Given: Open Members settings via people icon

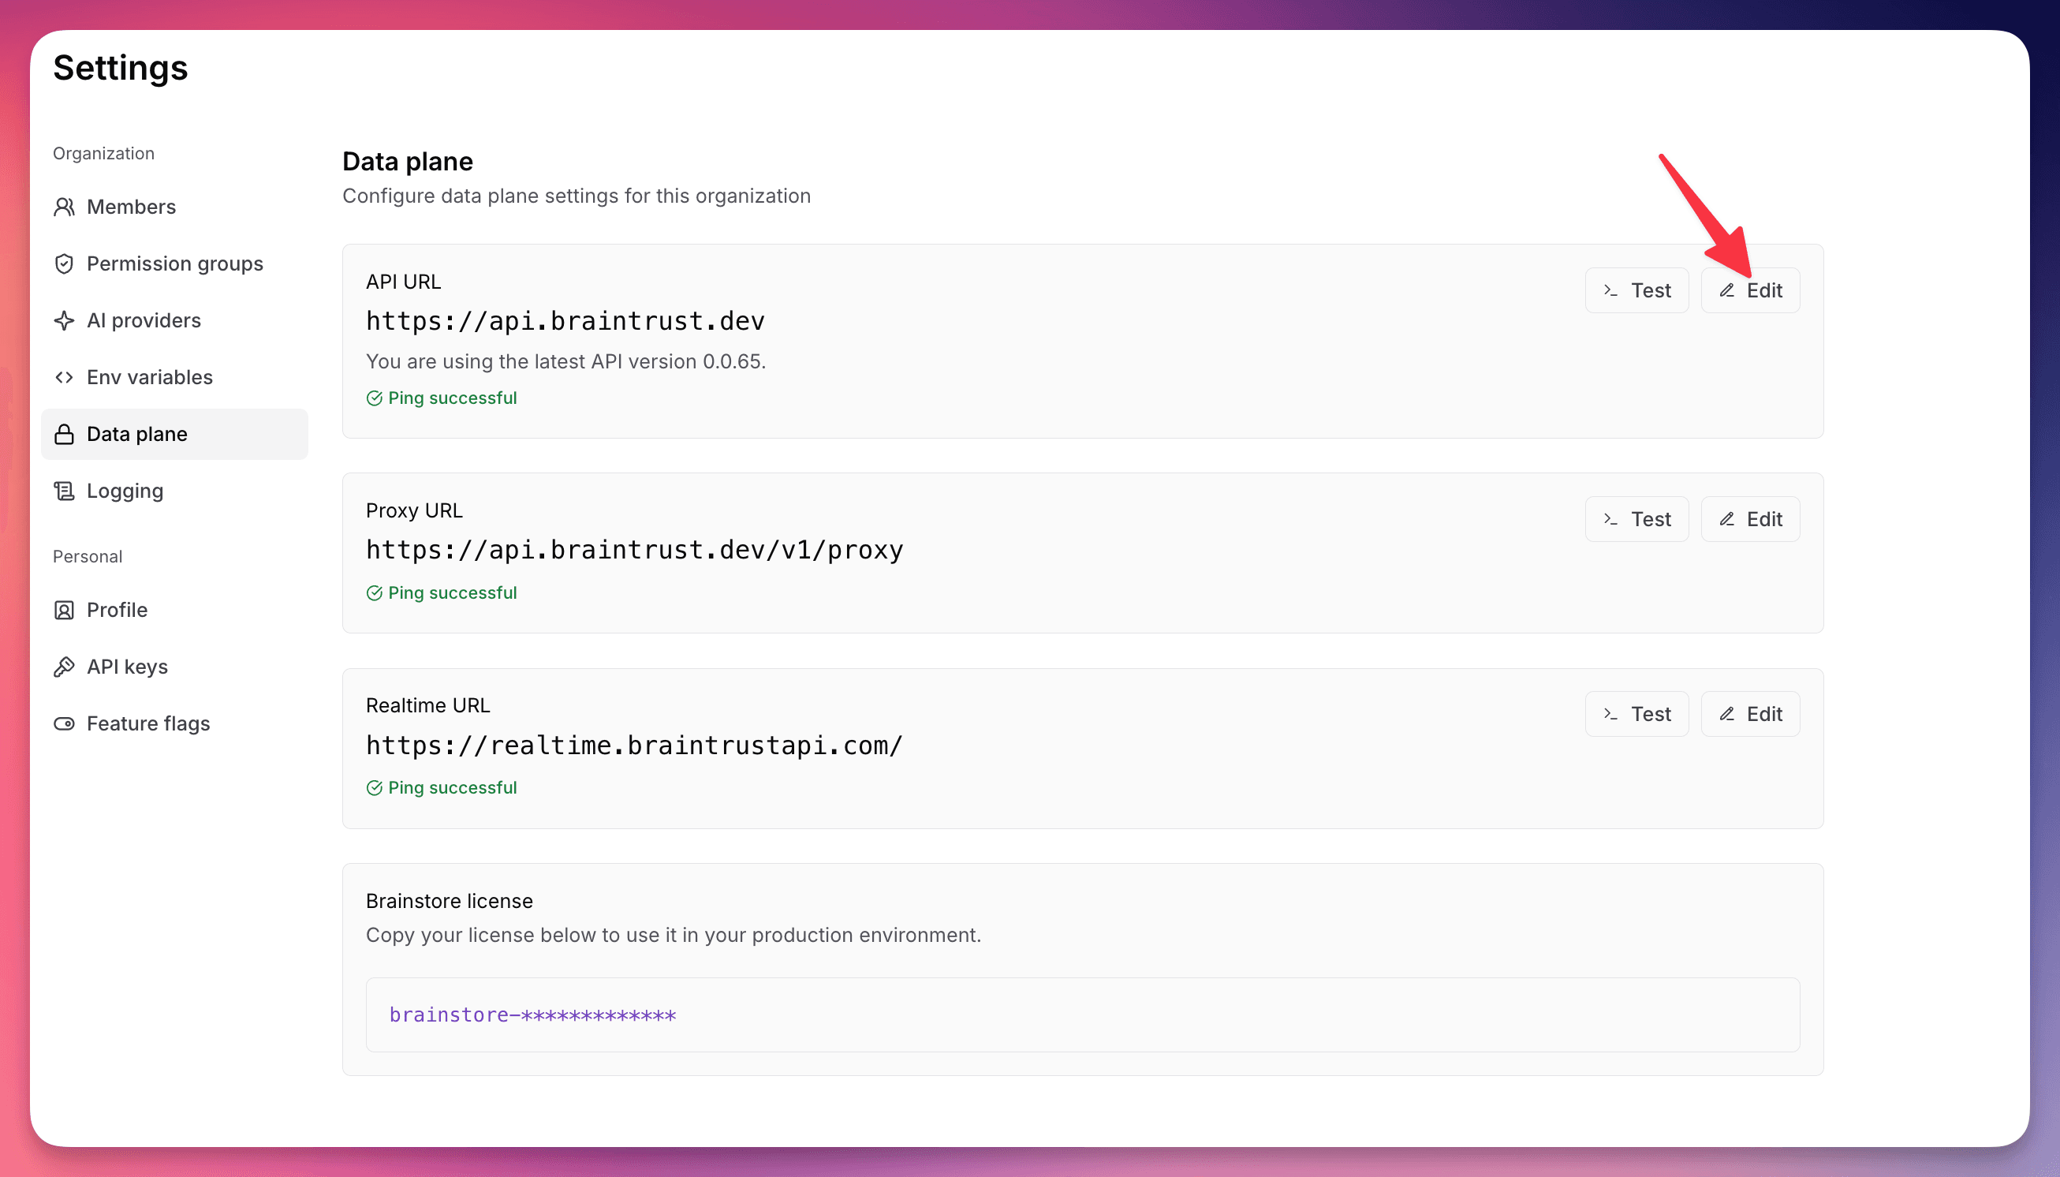Looking at the screenshot, I should (x=64, y=207).
